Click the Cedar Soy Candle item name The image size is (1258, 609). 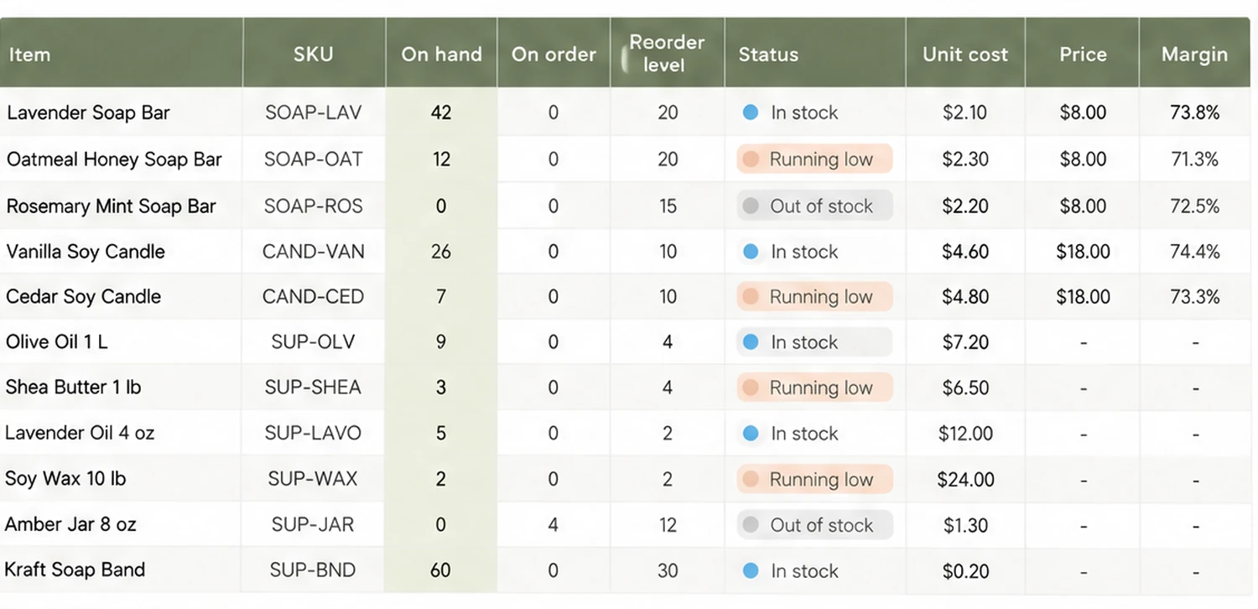(x=83, y=297)
